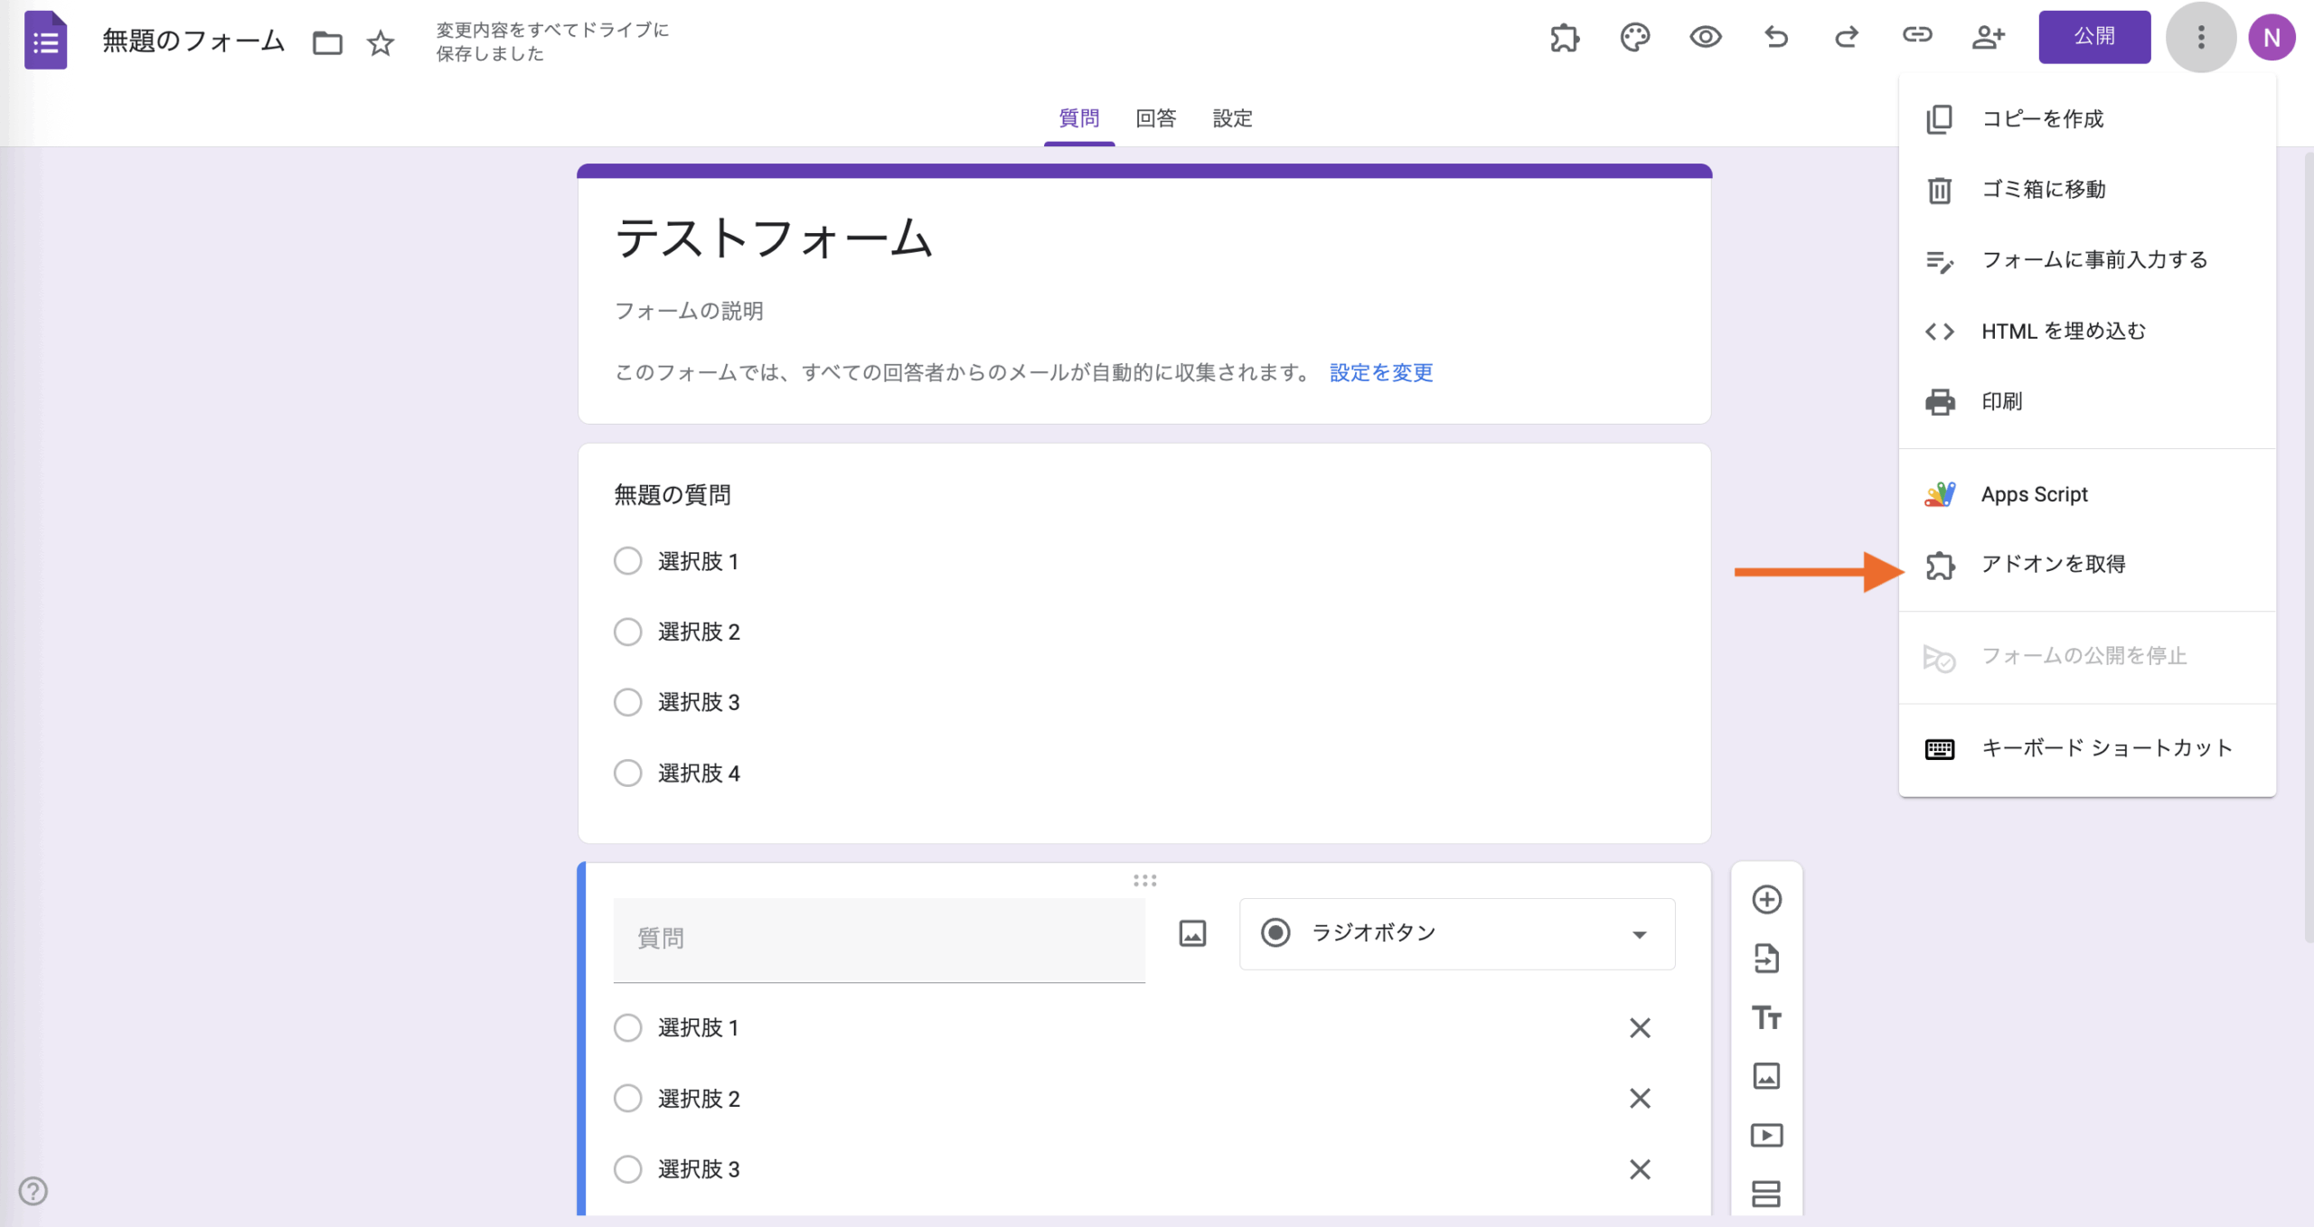The height and width of the screenshot is (1227, 2314).
Task: Open the theme color palette
Action: click(1635, 37)
